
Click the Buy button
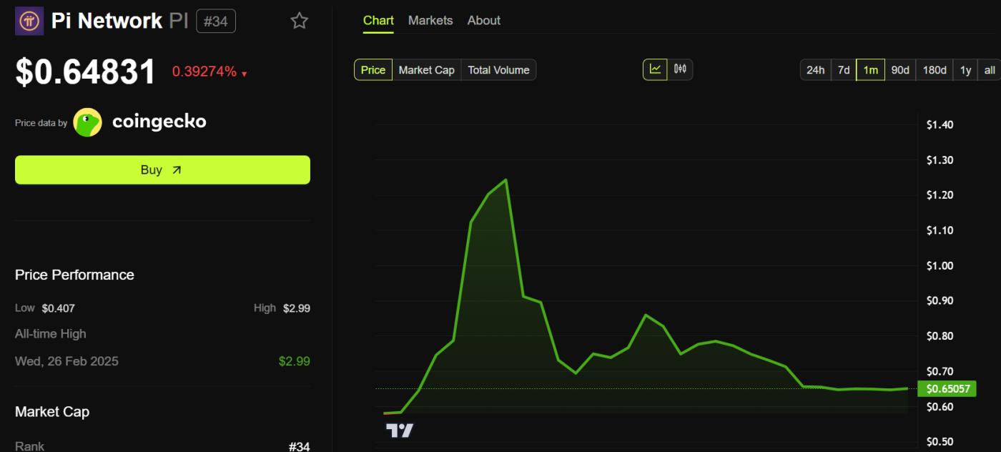pos(162,169)
